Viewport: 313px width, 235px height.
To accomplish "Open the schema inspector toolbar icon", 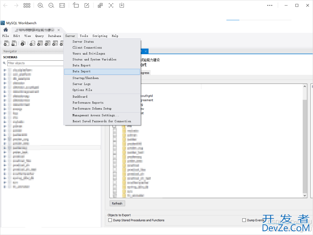I will (x=23, y=43).
